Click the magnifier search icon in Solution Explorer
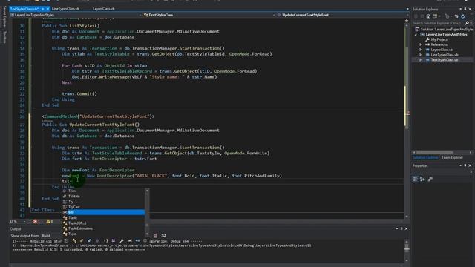 [x=467, y=23]
